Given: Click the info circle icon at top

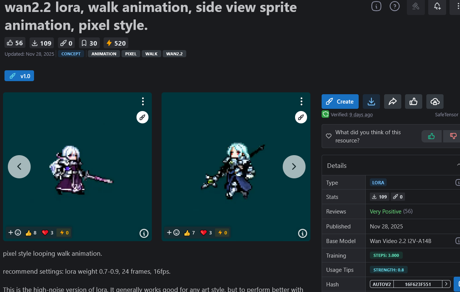Looking at the screenshot, I should 376,6.
